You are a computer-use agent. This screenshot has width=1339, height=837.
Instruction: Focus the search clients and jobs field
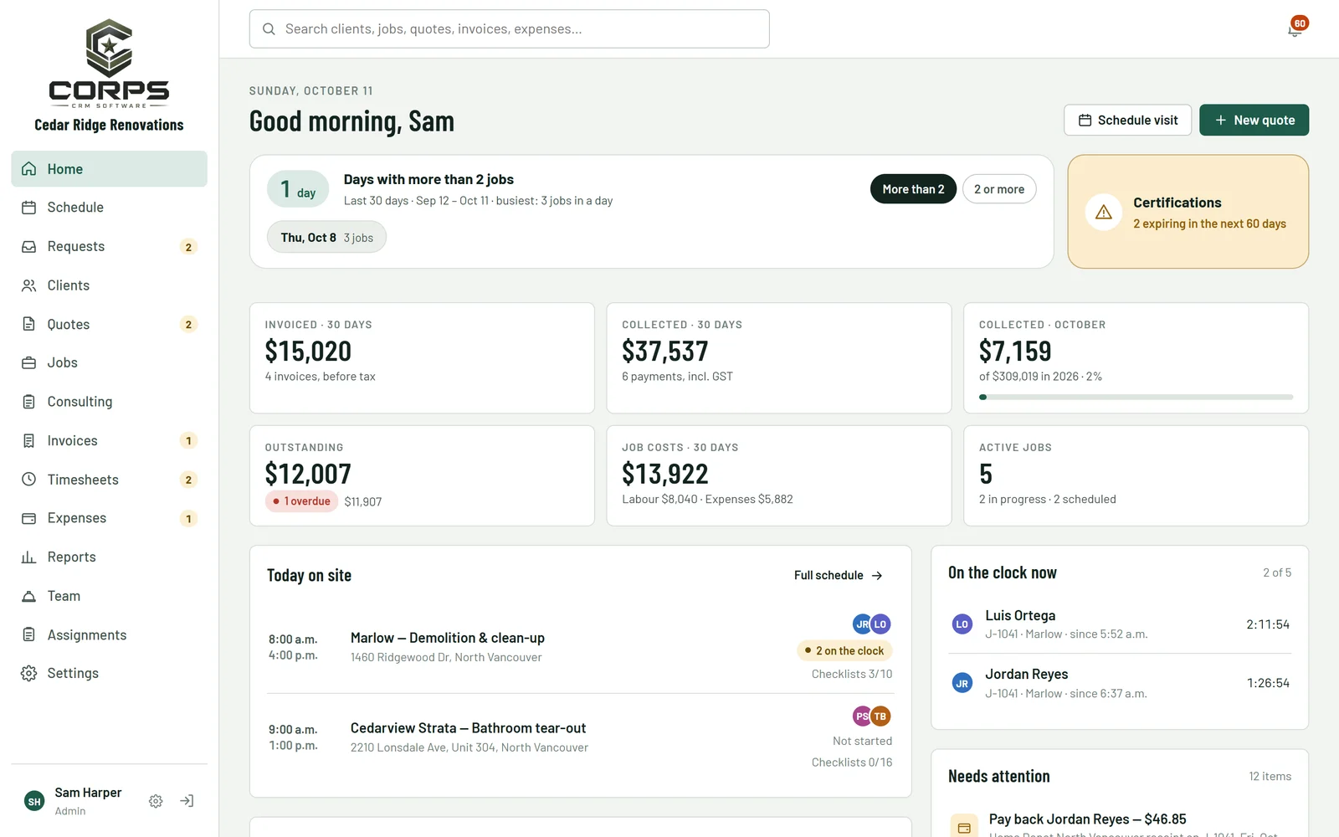click(x=509, y=29)
